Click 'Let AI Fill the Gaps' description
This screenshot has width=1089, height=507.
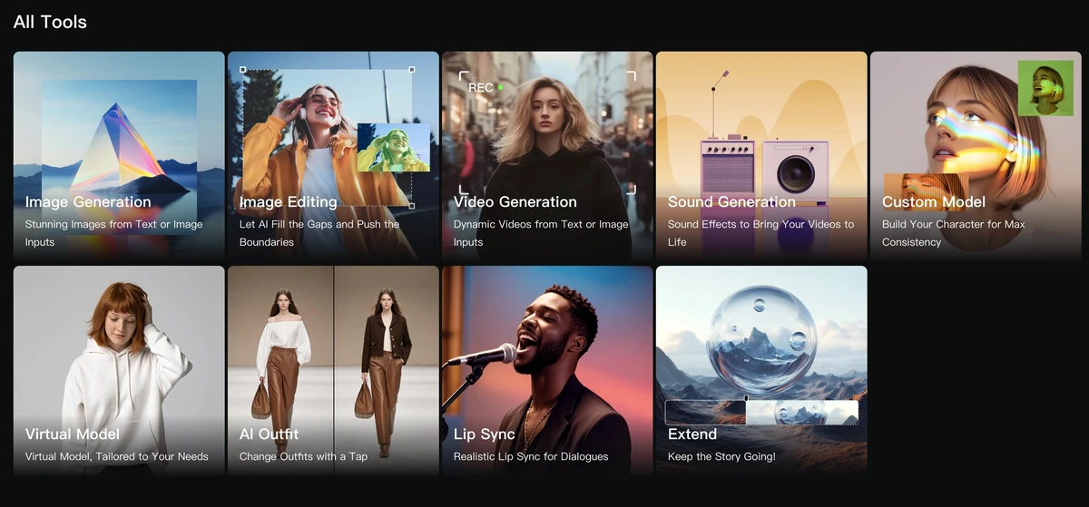319,233
